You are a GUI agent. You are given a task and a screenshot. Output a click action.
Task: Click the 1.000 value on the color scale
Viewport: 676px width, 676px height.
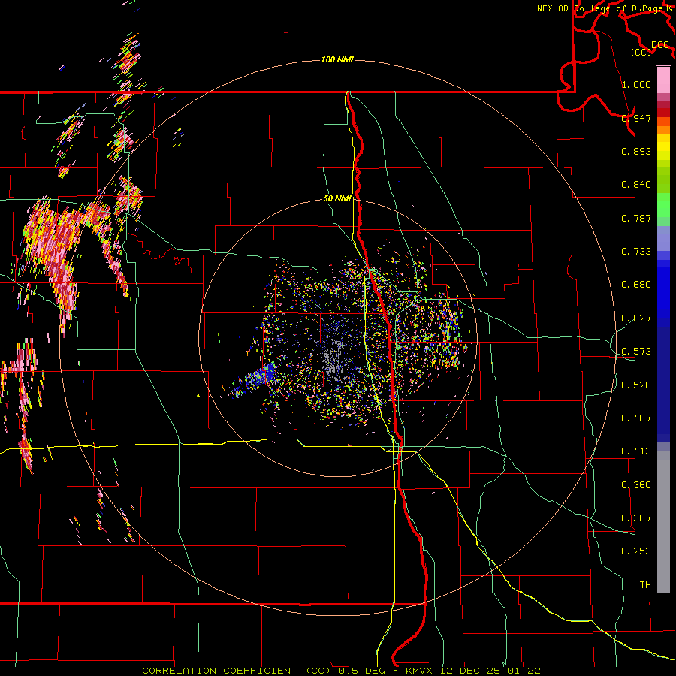tap(636, 84)
